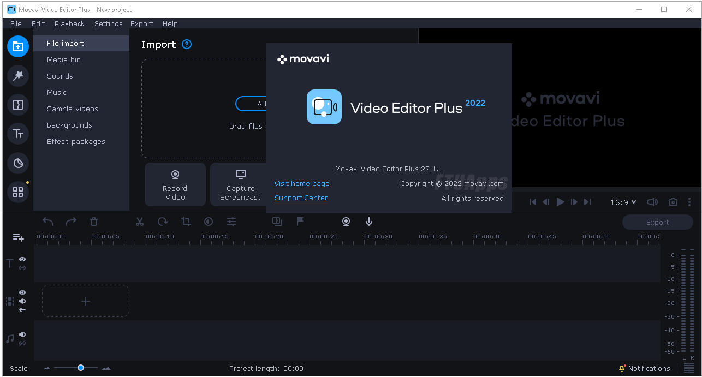Open the timeline layout icon next to Notifications
Viewport: 702px width, 377px height.
[x=689, y=368]
